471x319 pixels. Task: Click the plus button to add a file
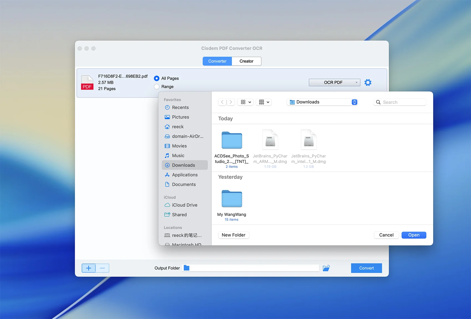click(x=89, y=268)
